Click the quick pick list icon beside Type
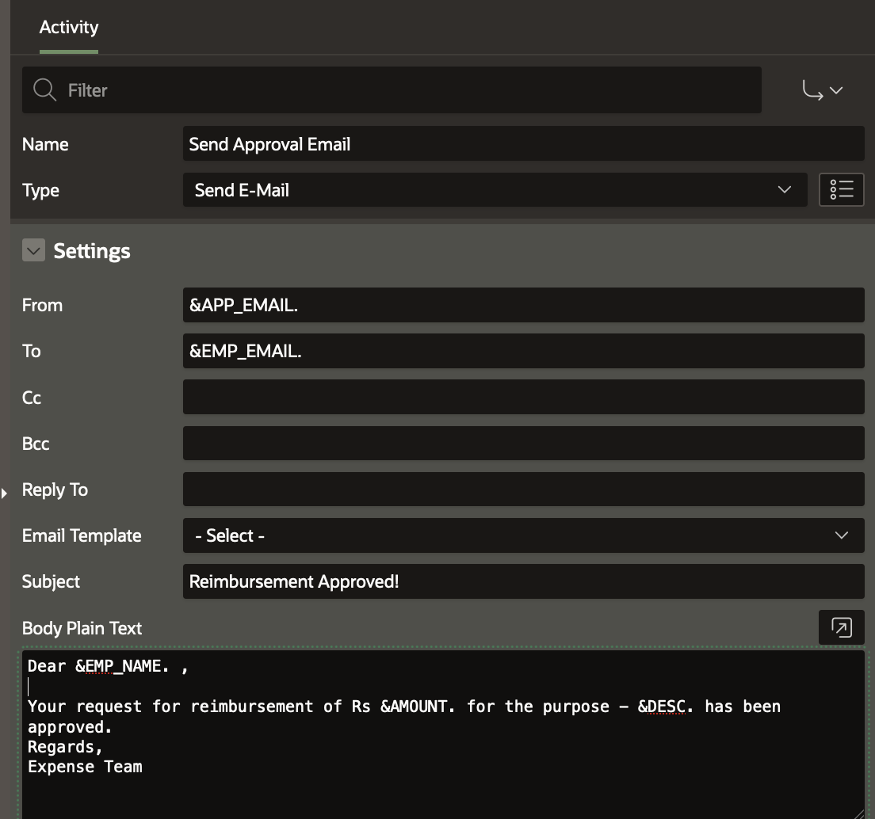The image size is (875, 819). coord(841,190)
